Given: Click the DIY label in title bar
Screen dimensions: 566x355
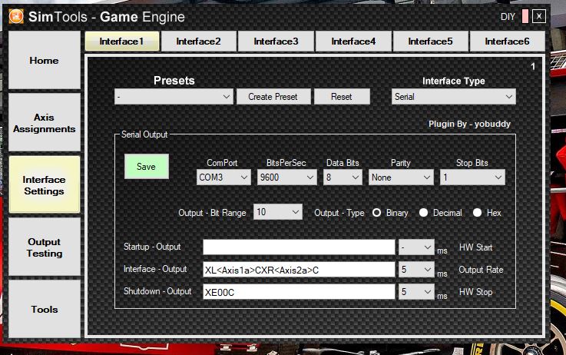Looking at the screenshot, I should tap(508, 17).
